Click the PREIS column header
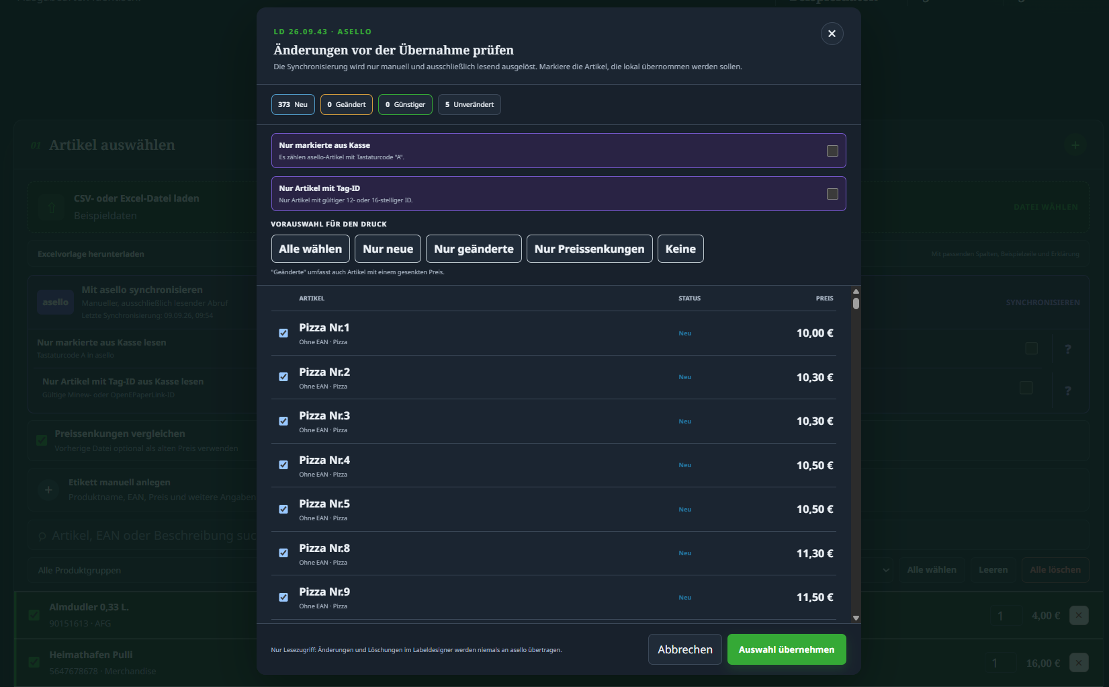 point(825,298)
